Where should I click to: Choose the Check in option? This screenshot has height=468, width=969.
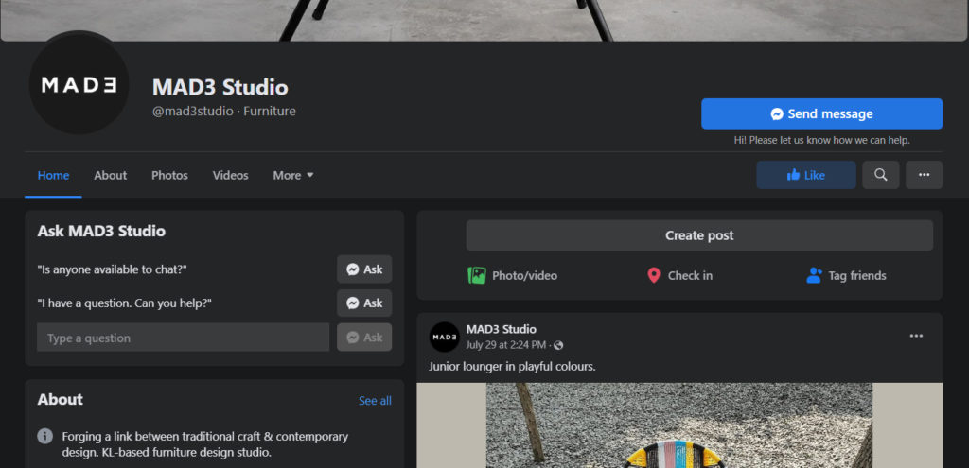point(679,275)
